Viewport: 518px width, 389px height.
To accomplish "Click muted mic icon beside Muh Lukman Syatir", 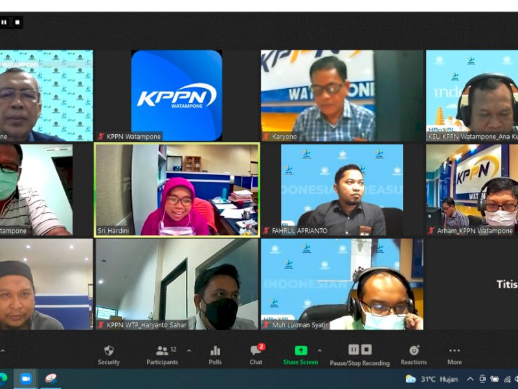I will pyautogui.click(x=266, y=325).
